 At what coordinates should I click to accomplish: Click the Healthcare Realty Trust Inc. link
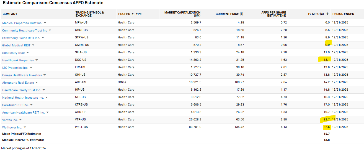21,90
